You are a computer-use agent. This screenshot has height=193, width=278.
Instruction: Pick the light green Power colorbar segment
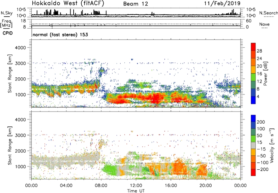(253, 77)
